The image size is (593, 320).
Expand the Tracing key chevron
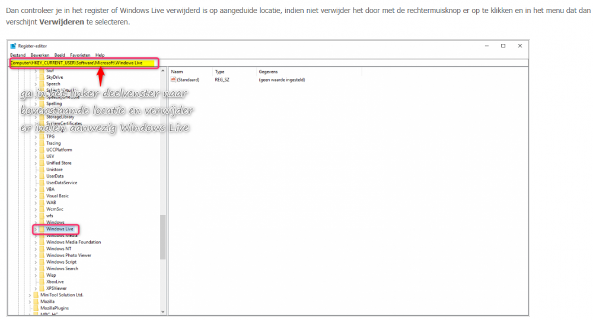[36, 143]
